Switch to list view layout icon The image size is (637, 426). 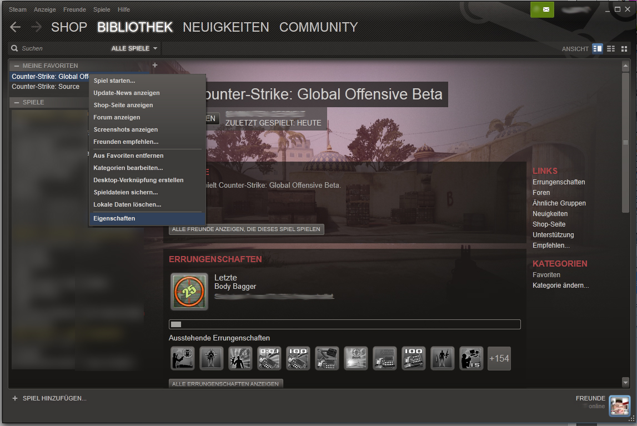pyautogui.click(x=610, y=49)
